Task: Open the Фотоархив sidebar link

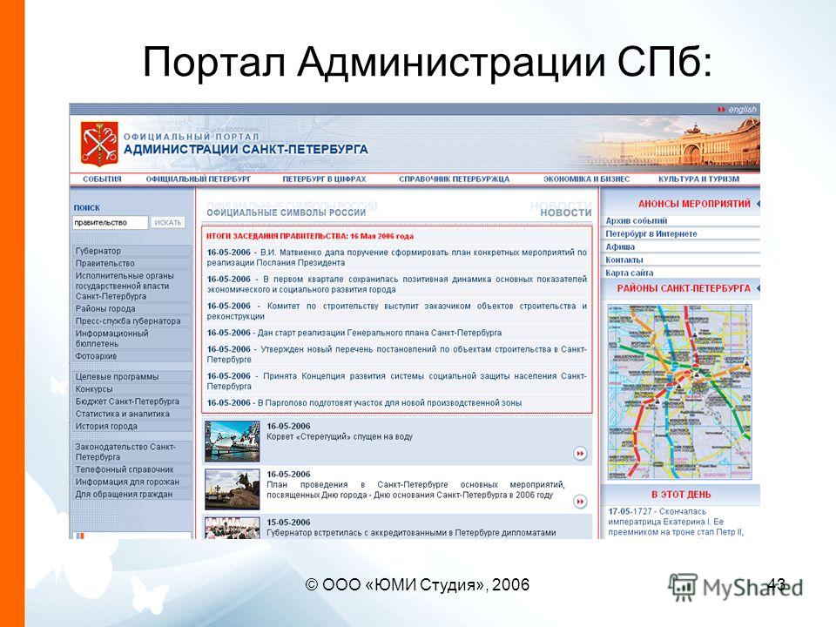Action: click(131, 356)
